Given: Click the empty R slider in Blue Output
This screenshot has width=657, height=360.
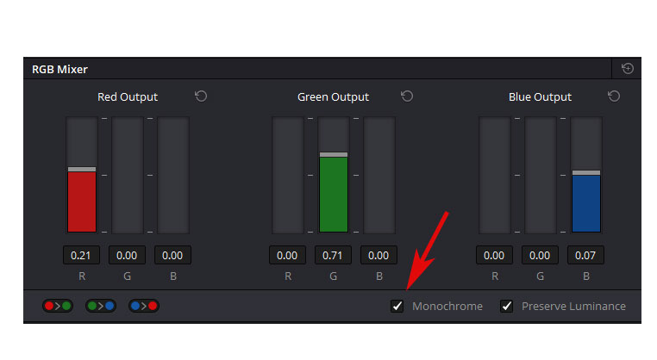Looking at the screenshot, I should pyautogui.click(x=495, y=175).
